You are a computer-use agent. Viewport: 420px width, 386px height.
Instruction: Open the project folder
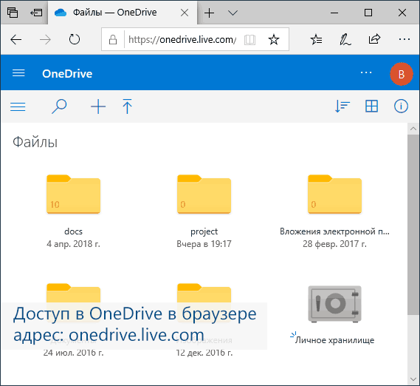pyautogui.click(x=204, y=194)
